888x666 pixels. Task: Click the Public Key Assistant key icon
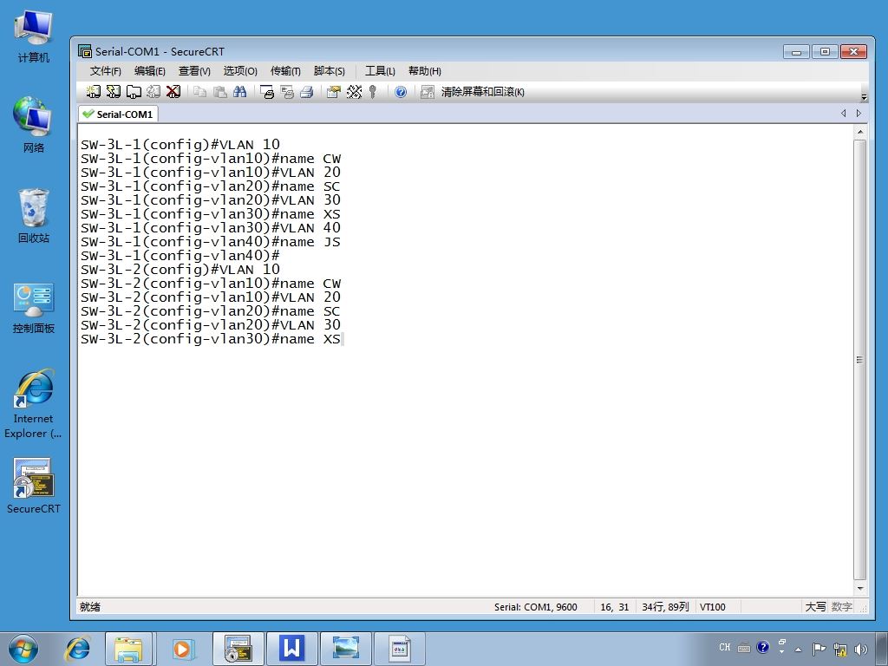pos(373,92)
